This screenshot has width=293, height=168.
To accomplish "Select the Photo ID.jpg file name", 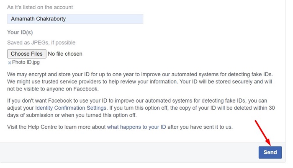I will [x=26, y=62].
